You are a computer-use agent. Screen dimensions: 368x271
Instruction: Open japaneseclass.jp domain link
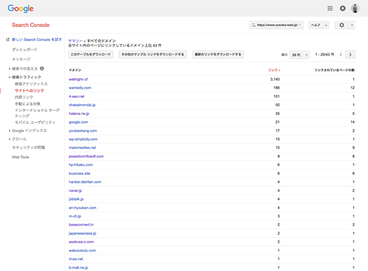[83, 233]
